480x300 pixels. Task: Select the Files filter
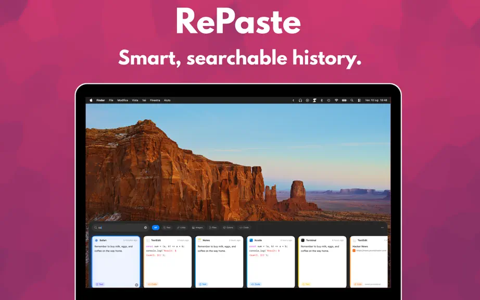pos(213,228)
